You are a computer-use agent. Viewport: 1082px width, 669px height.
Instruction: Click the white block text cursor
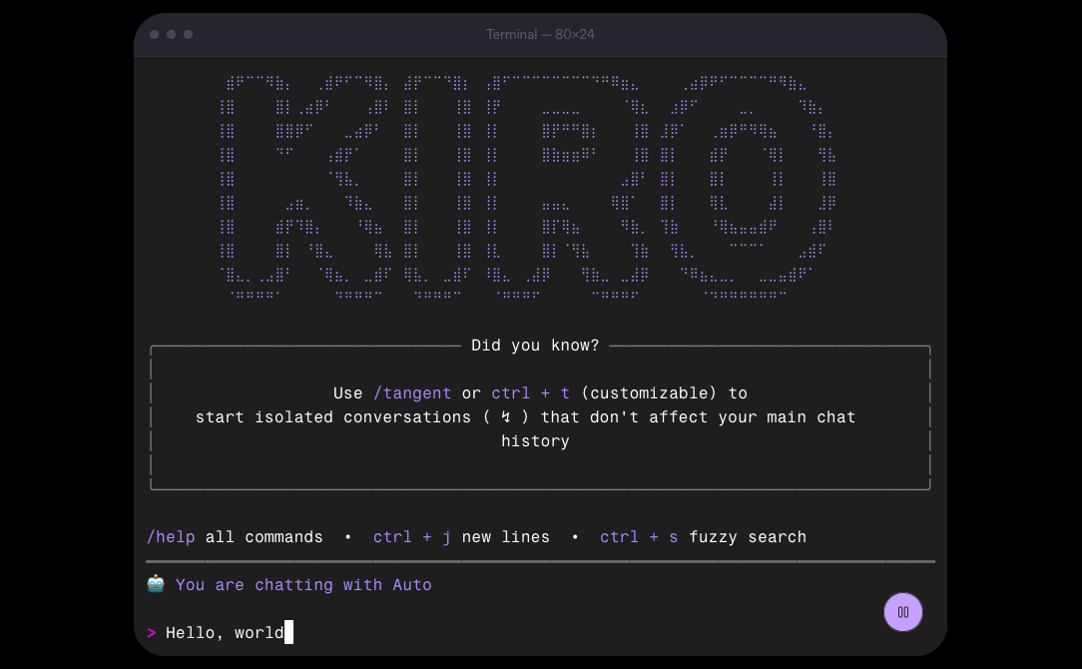click(x=288, y=632)
